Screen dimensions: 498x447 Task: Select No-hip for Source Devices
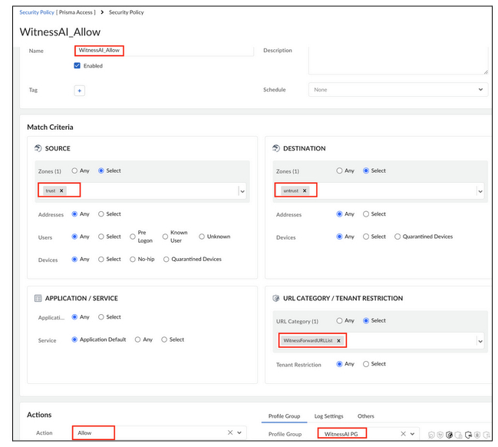(x=133, y=260)
